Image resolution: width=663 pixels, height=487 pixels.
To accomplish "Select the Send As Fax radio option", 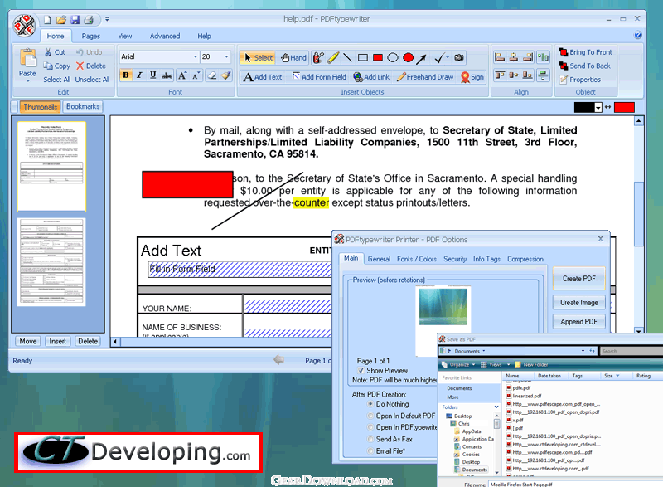I will point(370,439).
